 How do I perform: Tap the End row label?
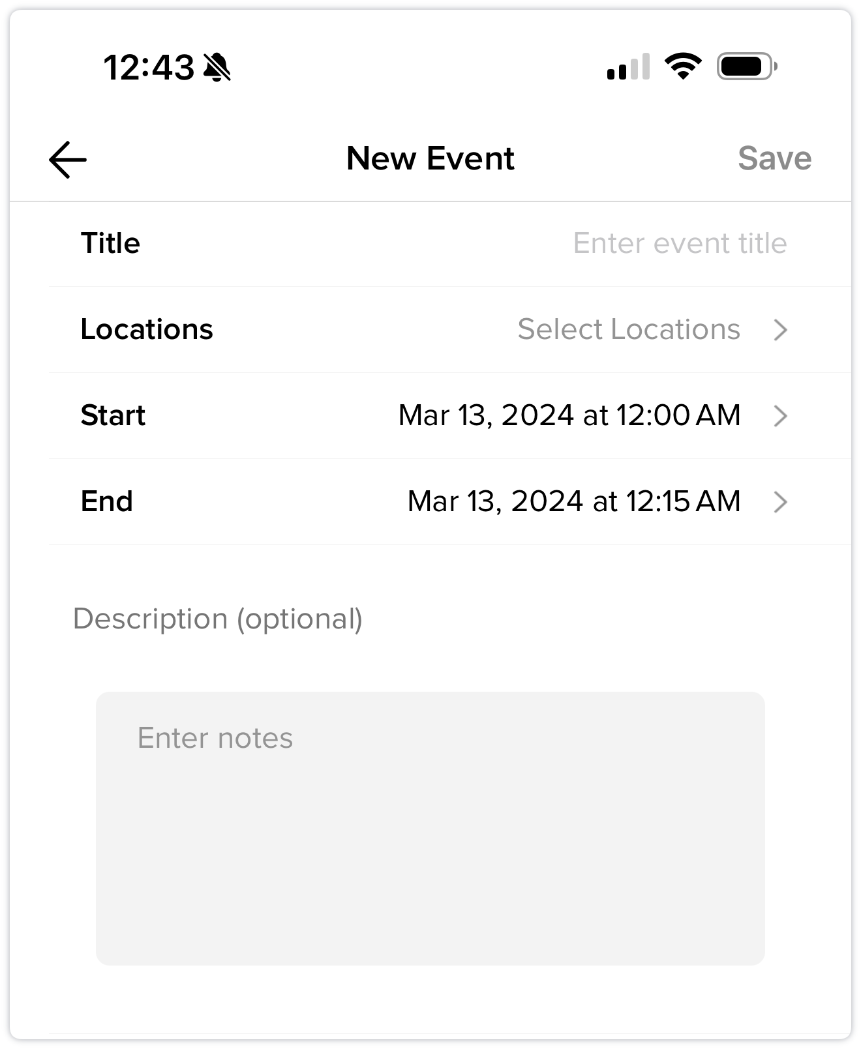(106, 501)
